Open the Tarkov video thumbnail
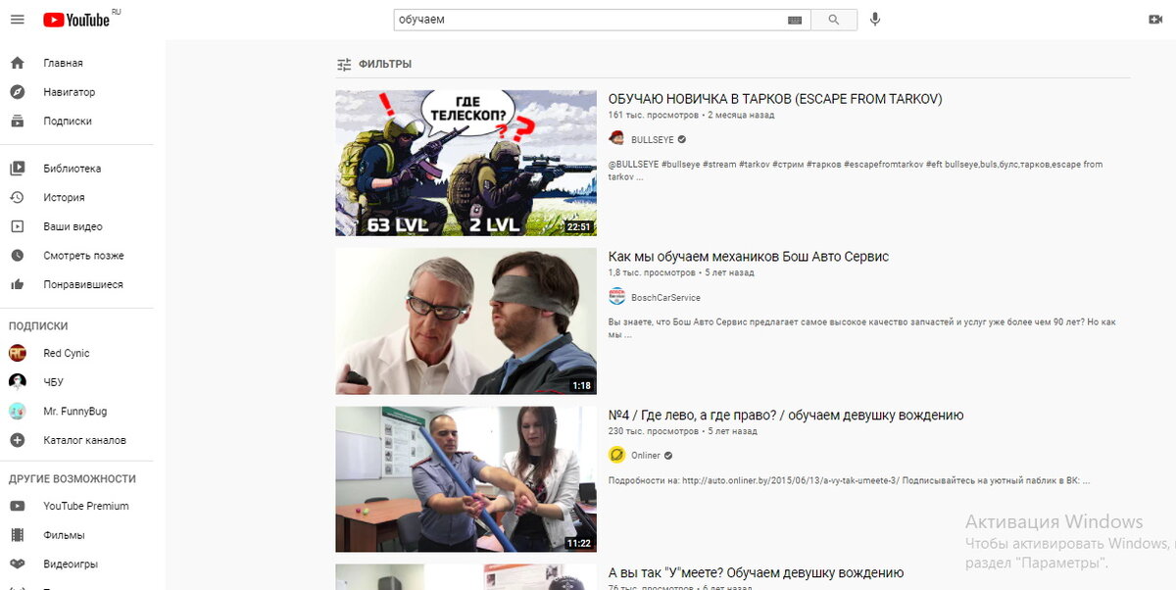 coord(465,162)
